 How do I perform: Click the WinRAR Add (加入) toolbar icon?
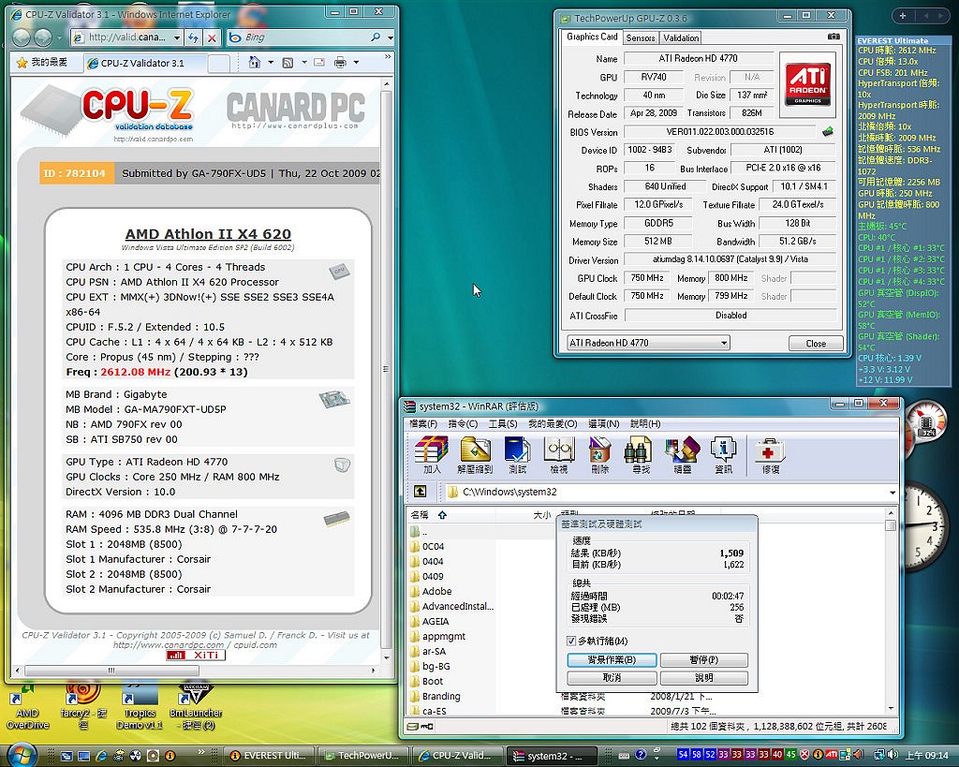pyautogui.click(x=432, y=455)
